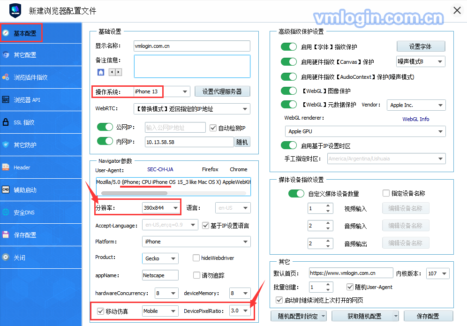Increase the 视频输入 device count

pos(328,205)
